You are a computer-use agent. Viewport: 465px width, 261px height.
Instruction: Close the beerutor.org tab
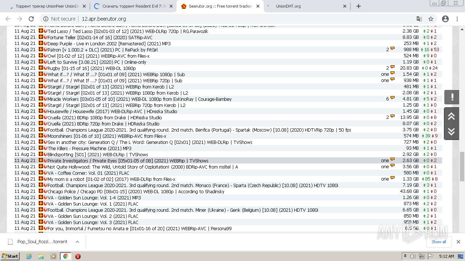click(258, 6)
